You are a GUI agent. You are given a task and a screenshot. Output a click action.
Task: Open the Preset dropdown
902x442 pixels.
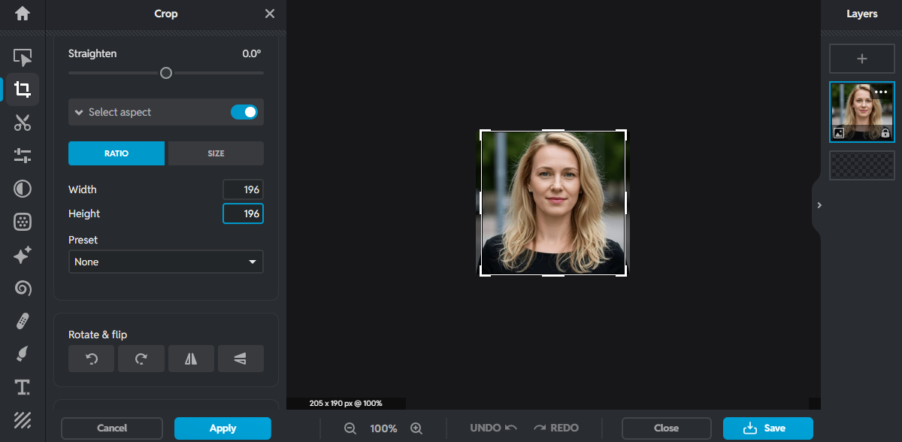tap(165, 262)
